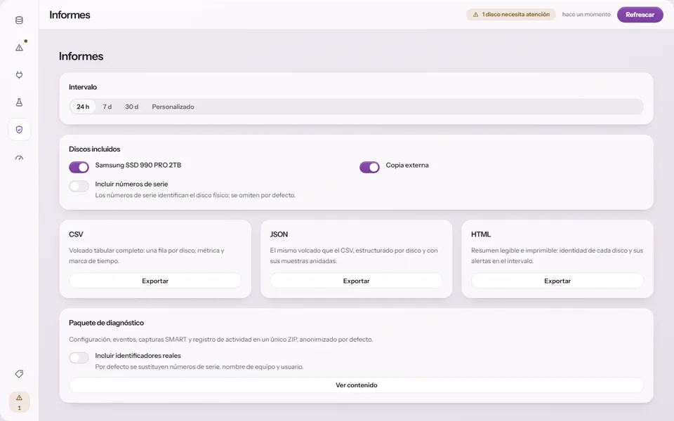Image resolution: width=674 pixels, height=421 pixels.
Task: Select the 24 h interval
Action: click(83, 107)
